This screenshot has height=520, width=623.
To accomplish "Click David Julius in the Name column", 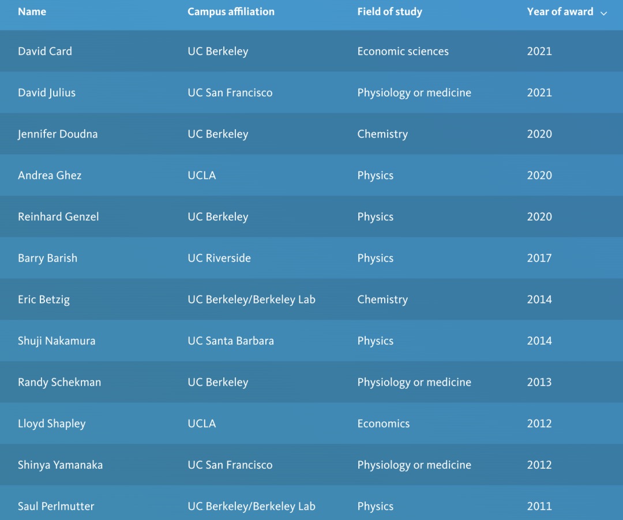I will [47, 92].
